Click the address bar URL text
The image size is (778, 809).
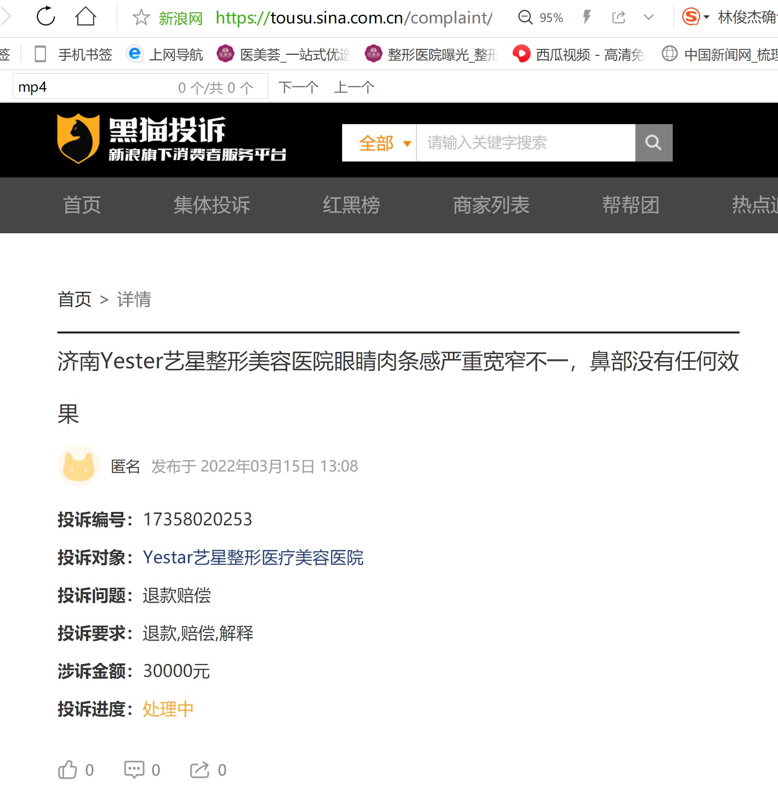pyautogui.click(x=354, y=17)
